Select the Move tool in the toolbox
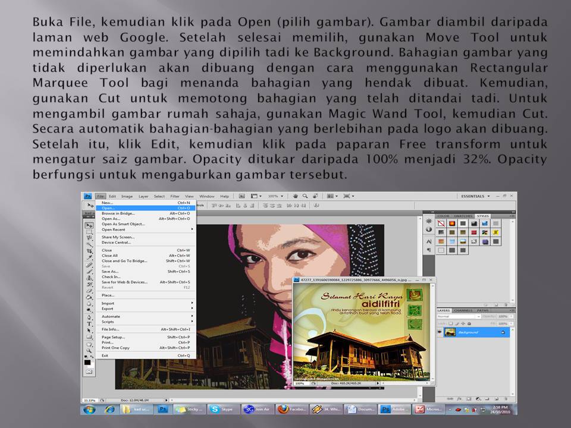The image size is (571, 428). point(89,225)
